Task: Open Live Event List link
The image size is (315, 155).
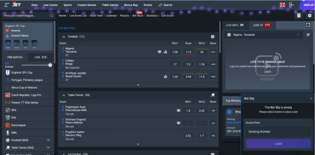Action: [78, 16]
